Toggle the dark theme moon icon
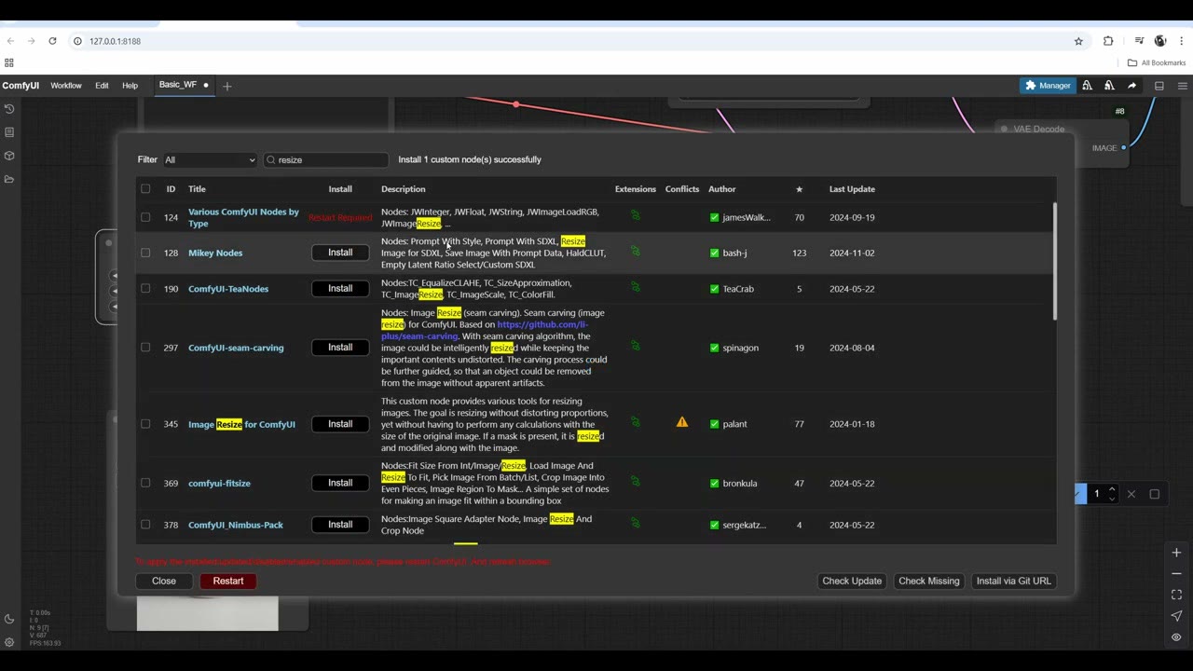The image size is (1193, 671). (x=9, y=619)
